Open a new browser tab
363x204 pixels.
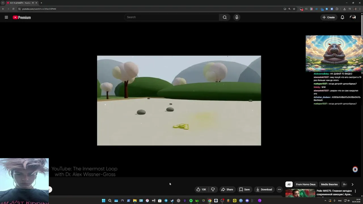tap(41, 3)
